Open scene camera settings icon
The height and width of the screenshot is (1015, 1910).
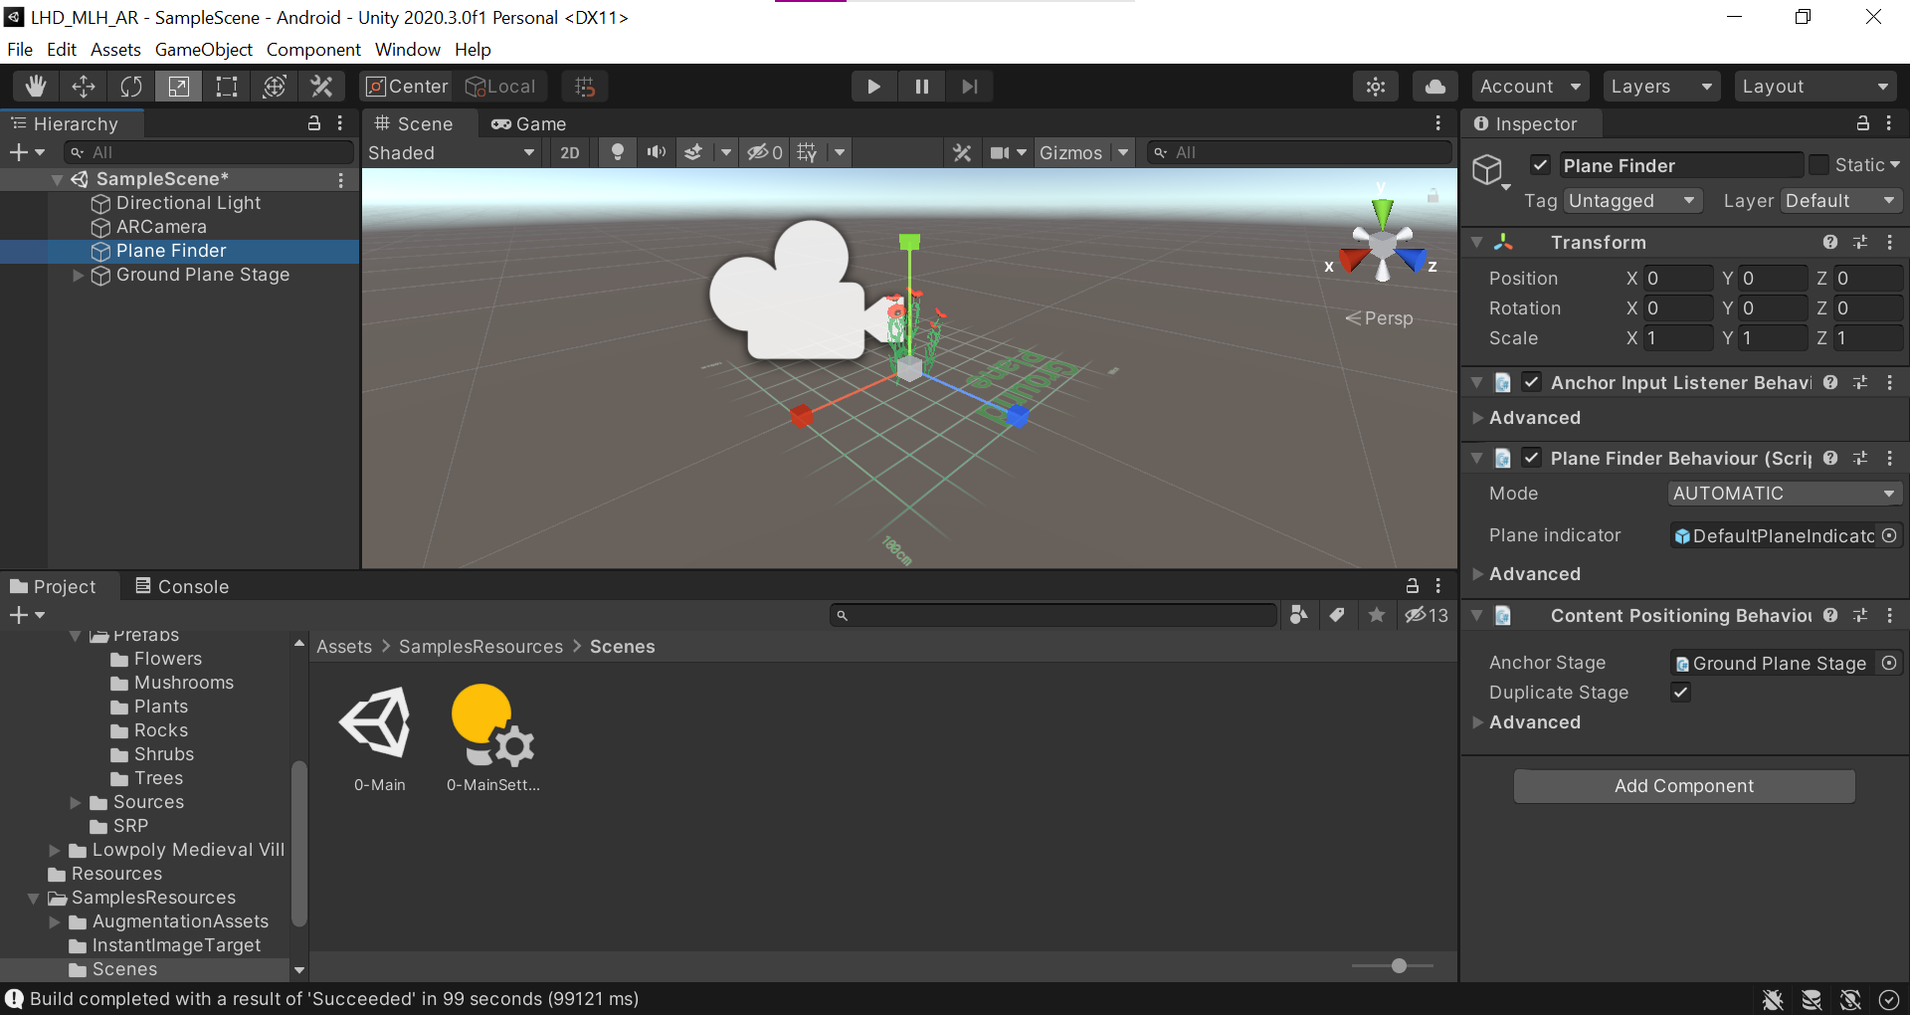1000,152
